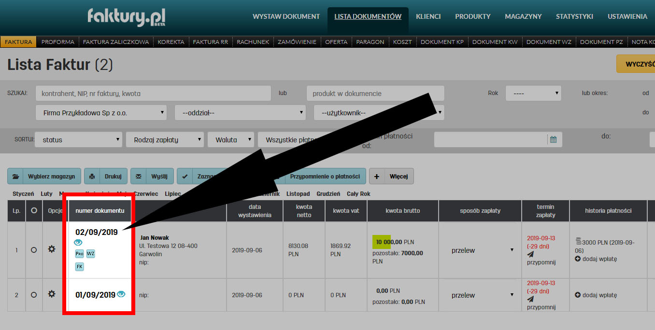Image resolution: width=655 pixels, height=330 pixels.
Task: Click the WZ badge under invoice 02/09/2019
Action: tap(91, 254)
